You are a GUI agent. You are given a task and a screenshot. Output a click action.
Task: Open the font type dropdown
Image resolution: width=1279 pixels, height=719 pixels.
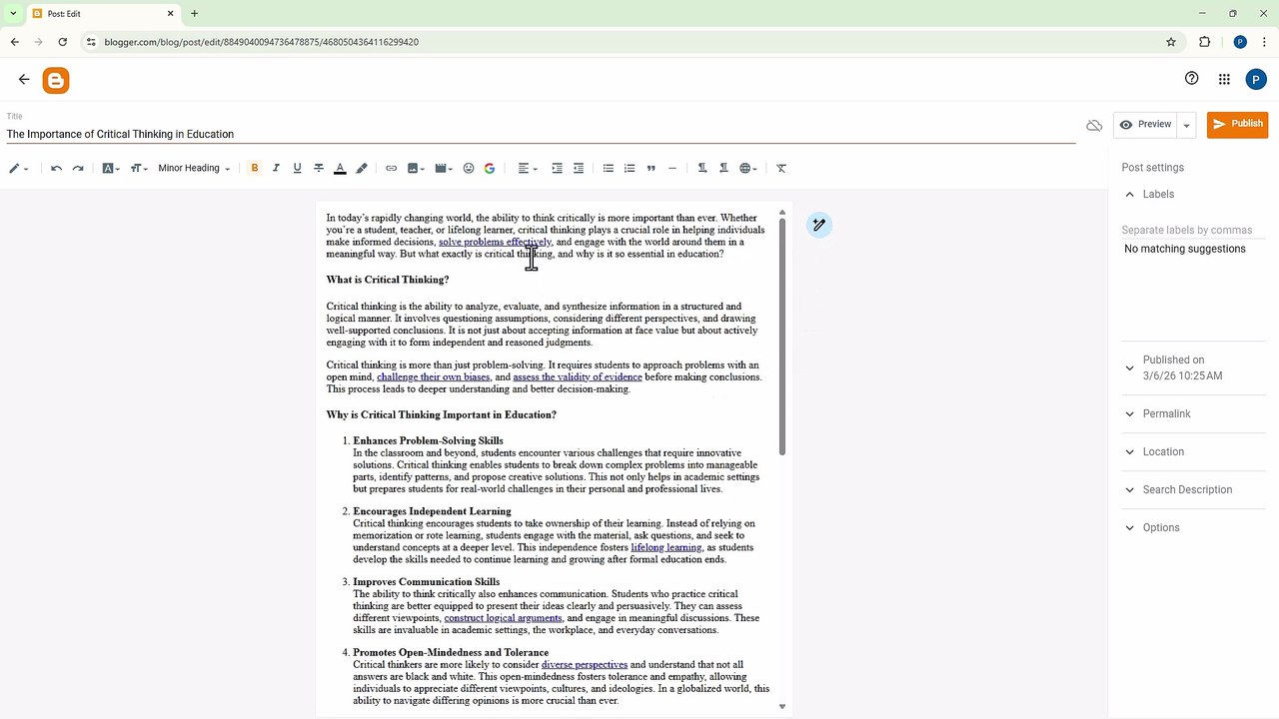pyautogui.click(x=111, y=168)
